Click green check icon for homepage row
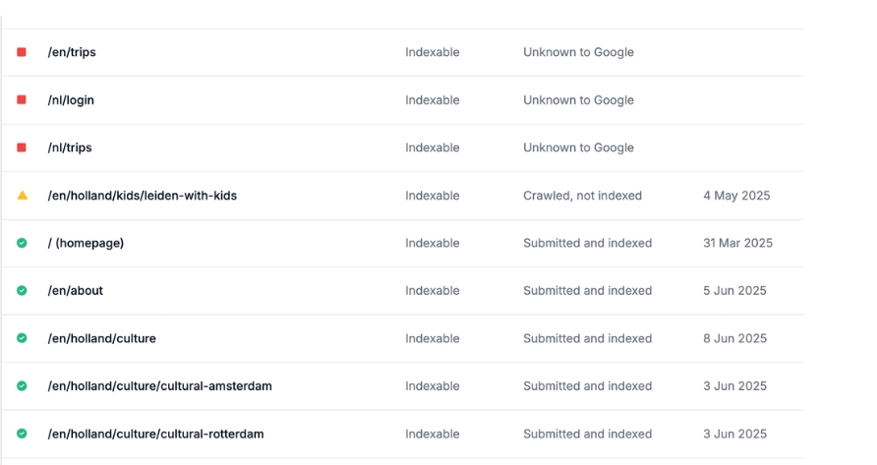The height and width of the screenshot is (465, 877). point(22,243)
